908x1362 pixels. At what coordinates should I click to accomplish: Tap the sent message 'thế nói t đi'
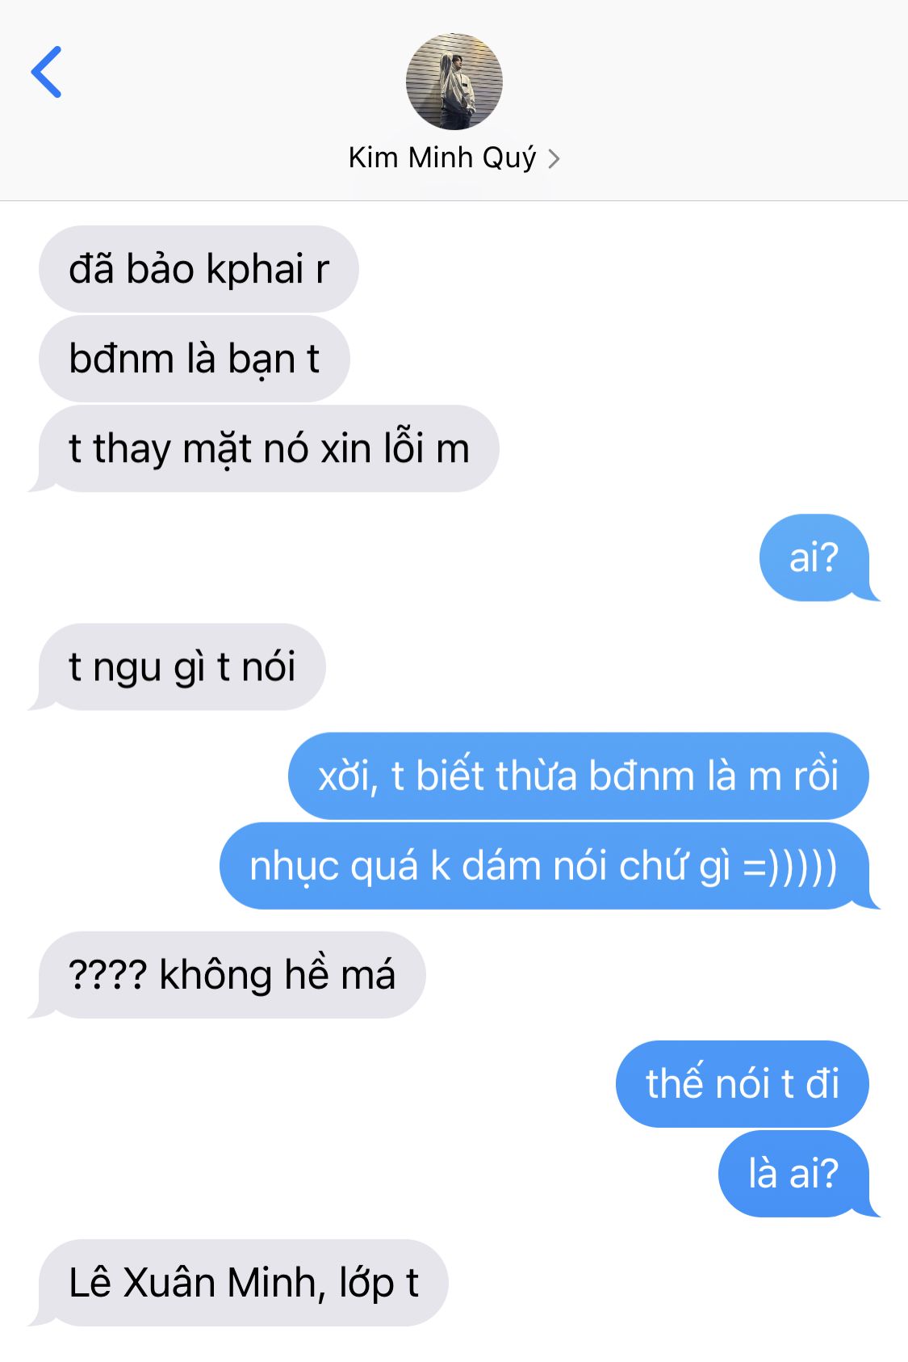click(743, 1084)
